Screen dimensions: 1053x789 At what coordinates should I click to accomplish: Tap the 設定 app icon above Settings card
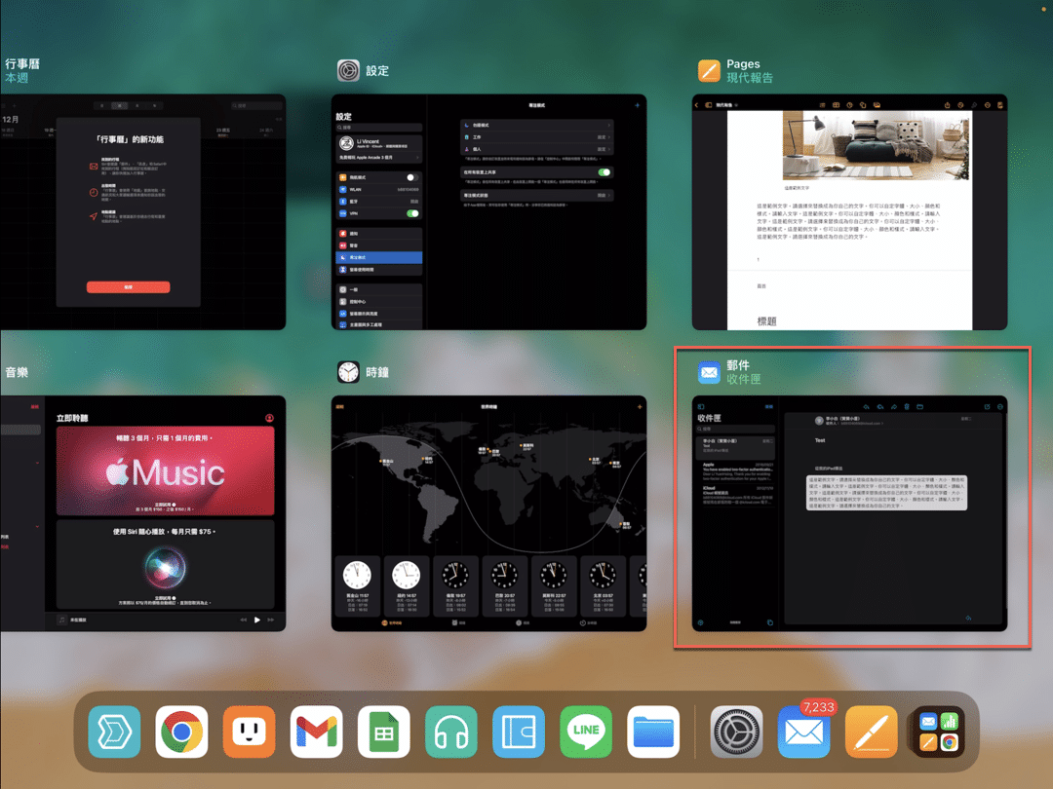(x=348, y=70)
